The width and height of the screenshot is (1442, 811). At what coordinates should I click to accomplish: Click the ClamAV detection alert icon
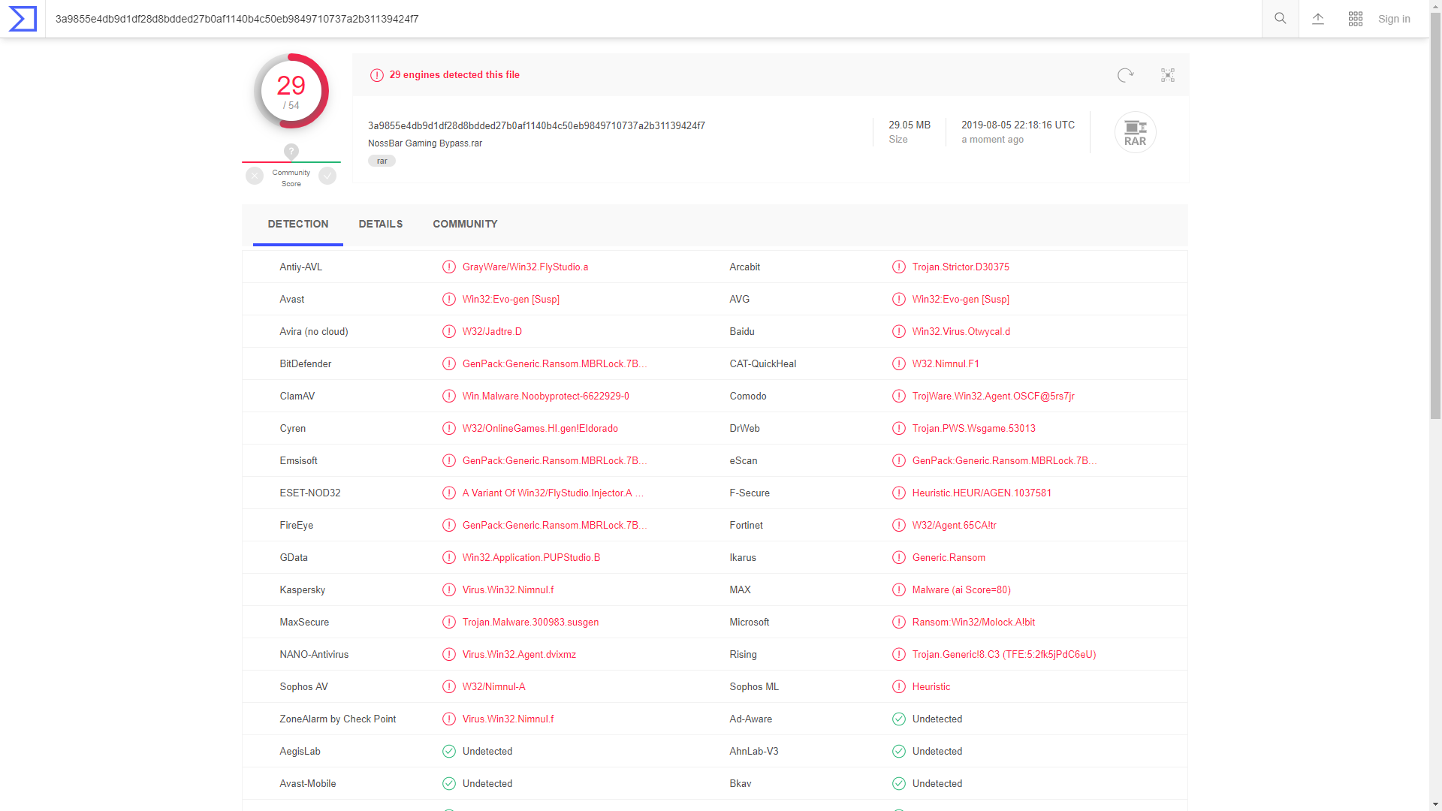click(x=449, y=396)
